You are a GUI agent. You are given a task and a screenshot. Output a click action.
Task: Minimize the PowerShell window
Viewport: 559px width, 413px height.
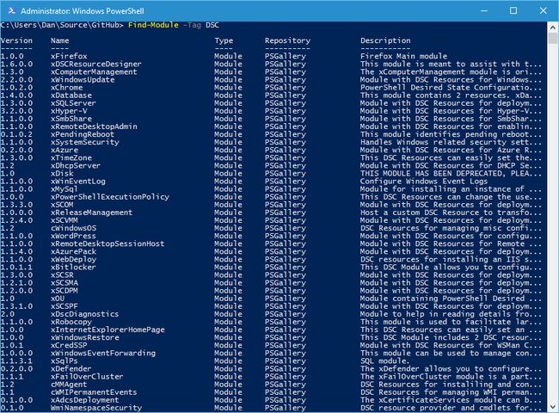tap(484, 10)
